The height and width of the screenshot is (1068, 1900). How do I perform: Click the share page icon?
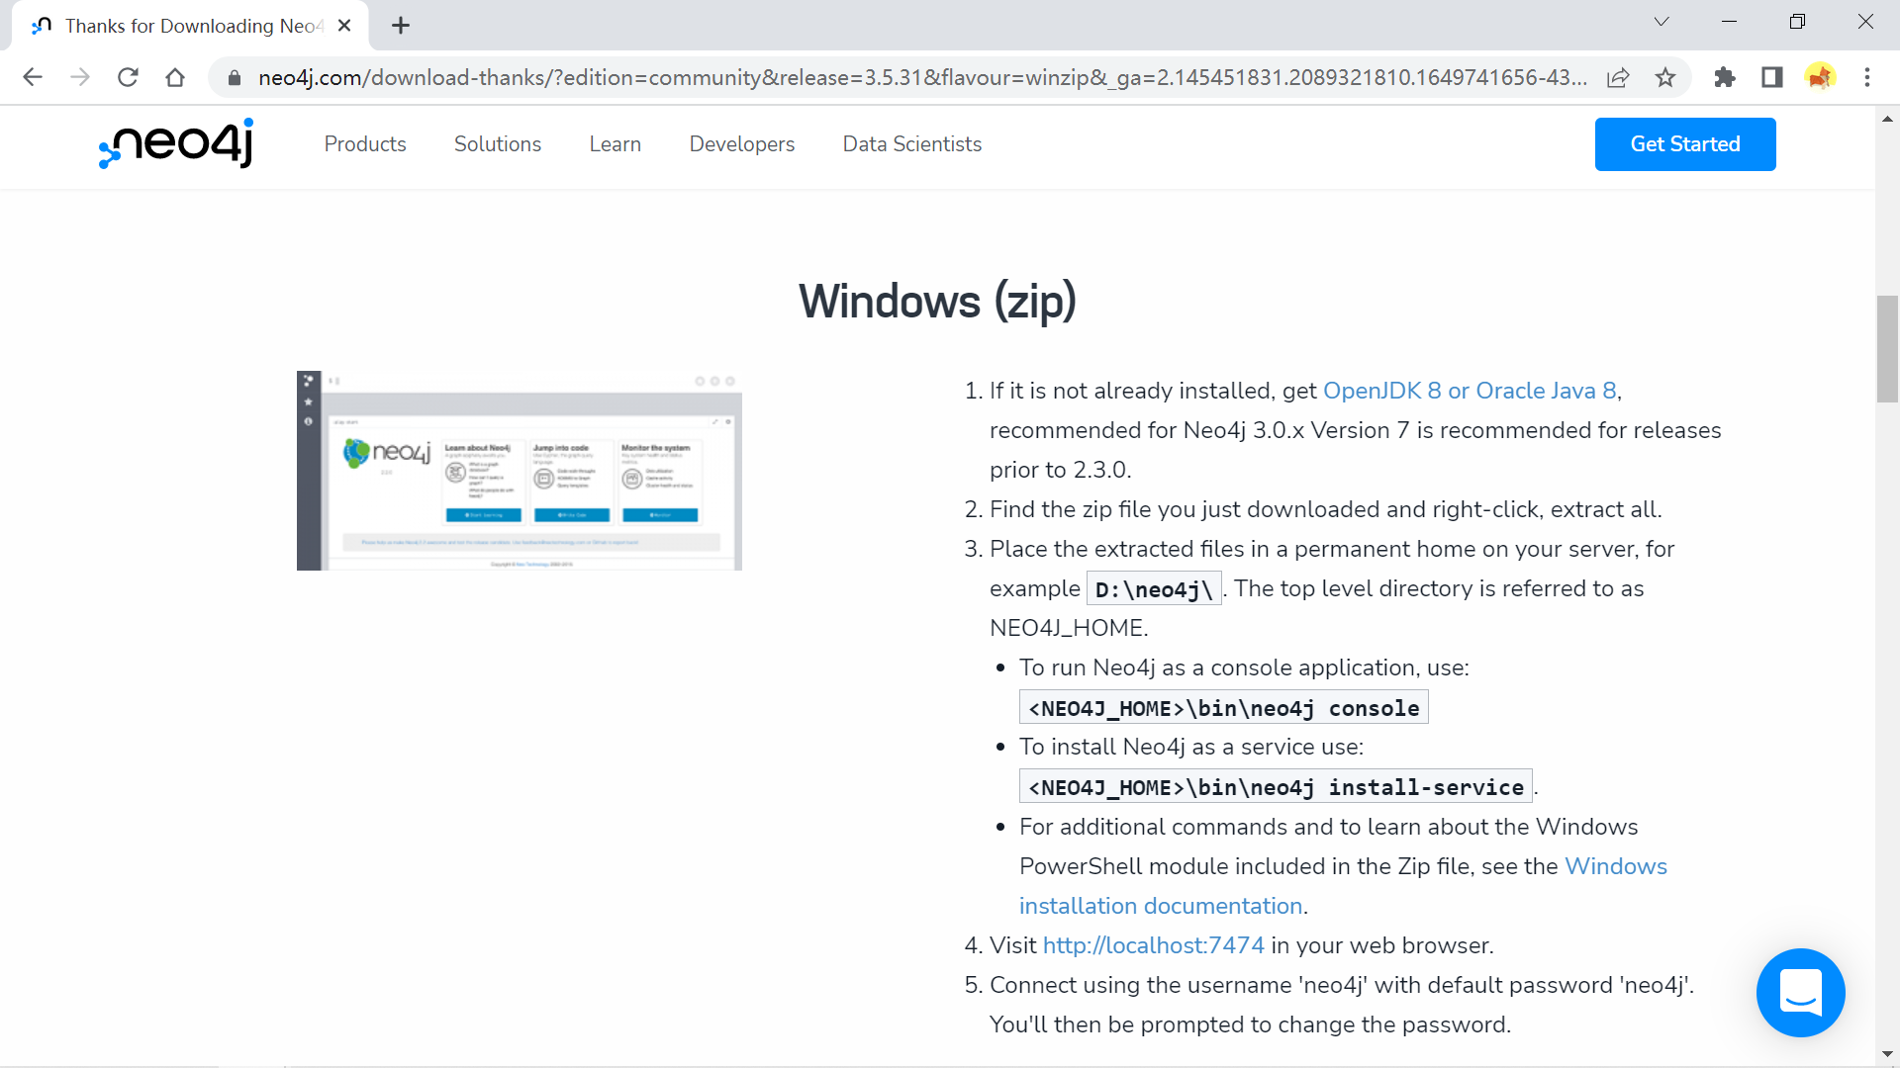pyautogui.click(x=1618, y=77)
